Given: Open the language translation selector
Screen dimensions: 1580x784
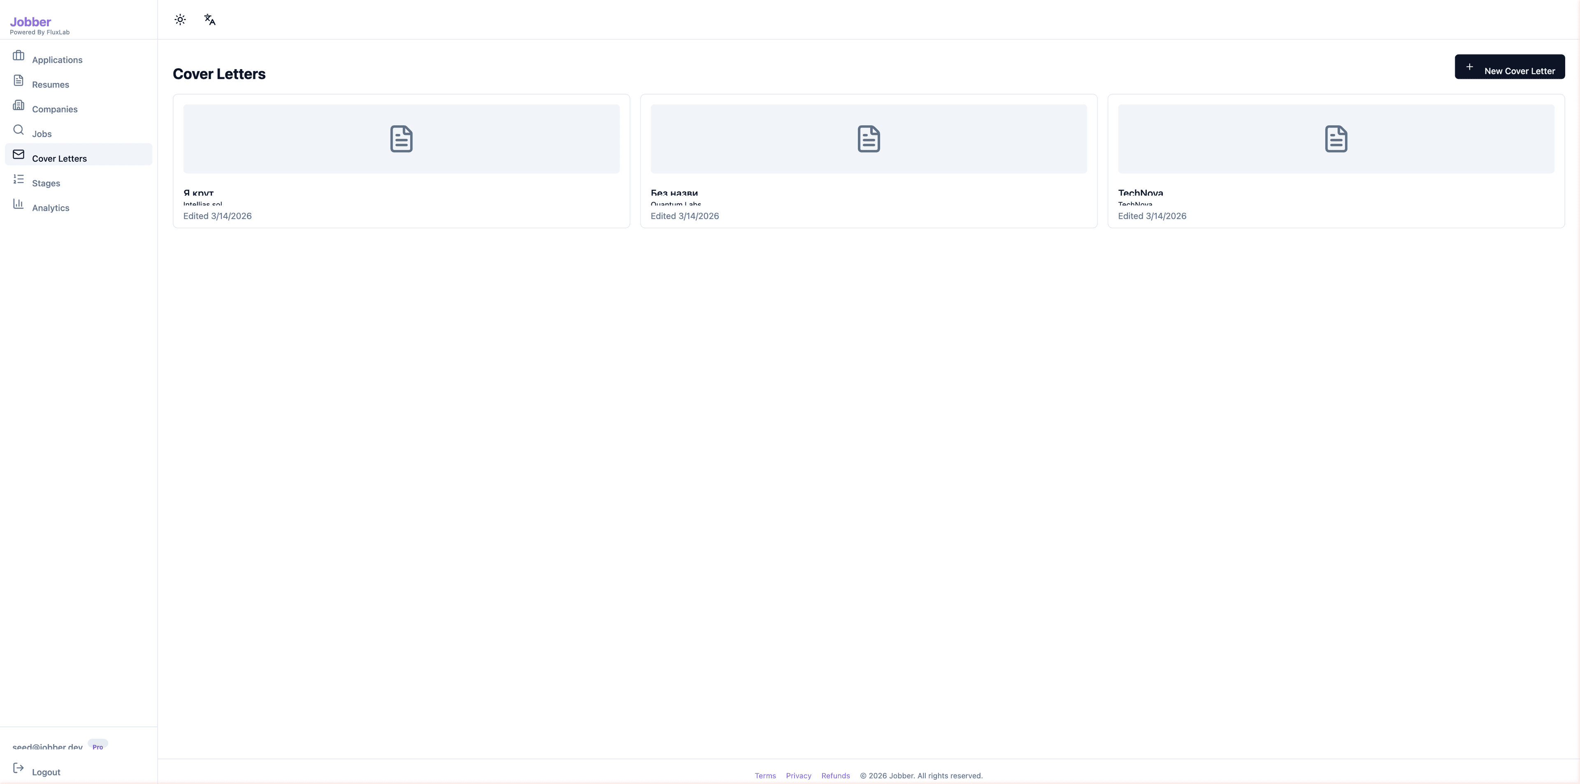Looking at the screenshot, I should click(x=210, y=20).
